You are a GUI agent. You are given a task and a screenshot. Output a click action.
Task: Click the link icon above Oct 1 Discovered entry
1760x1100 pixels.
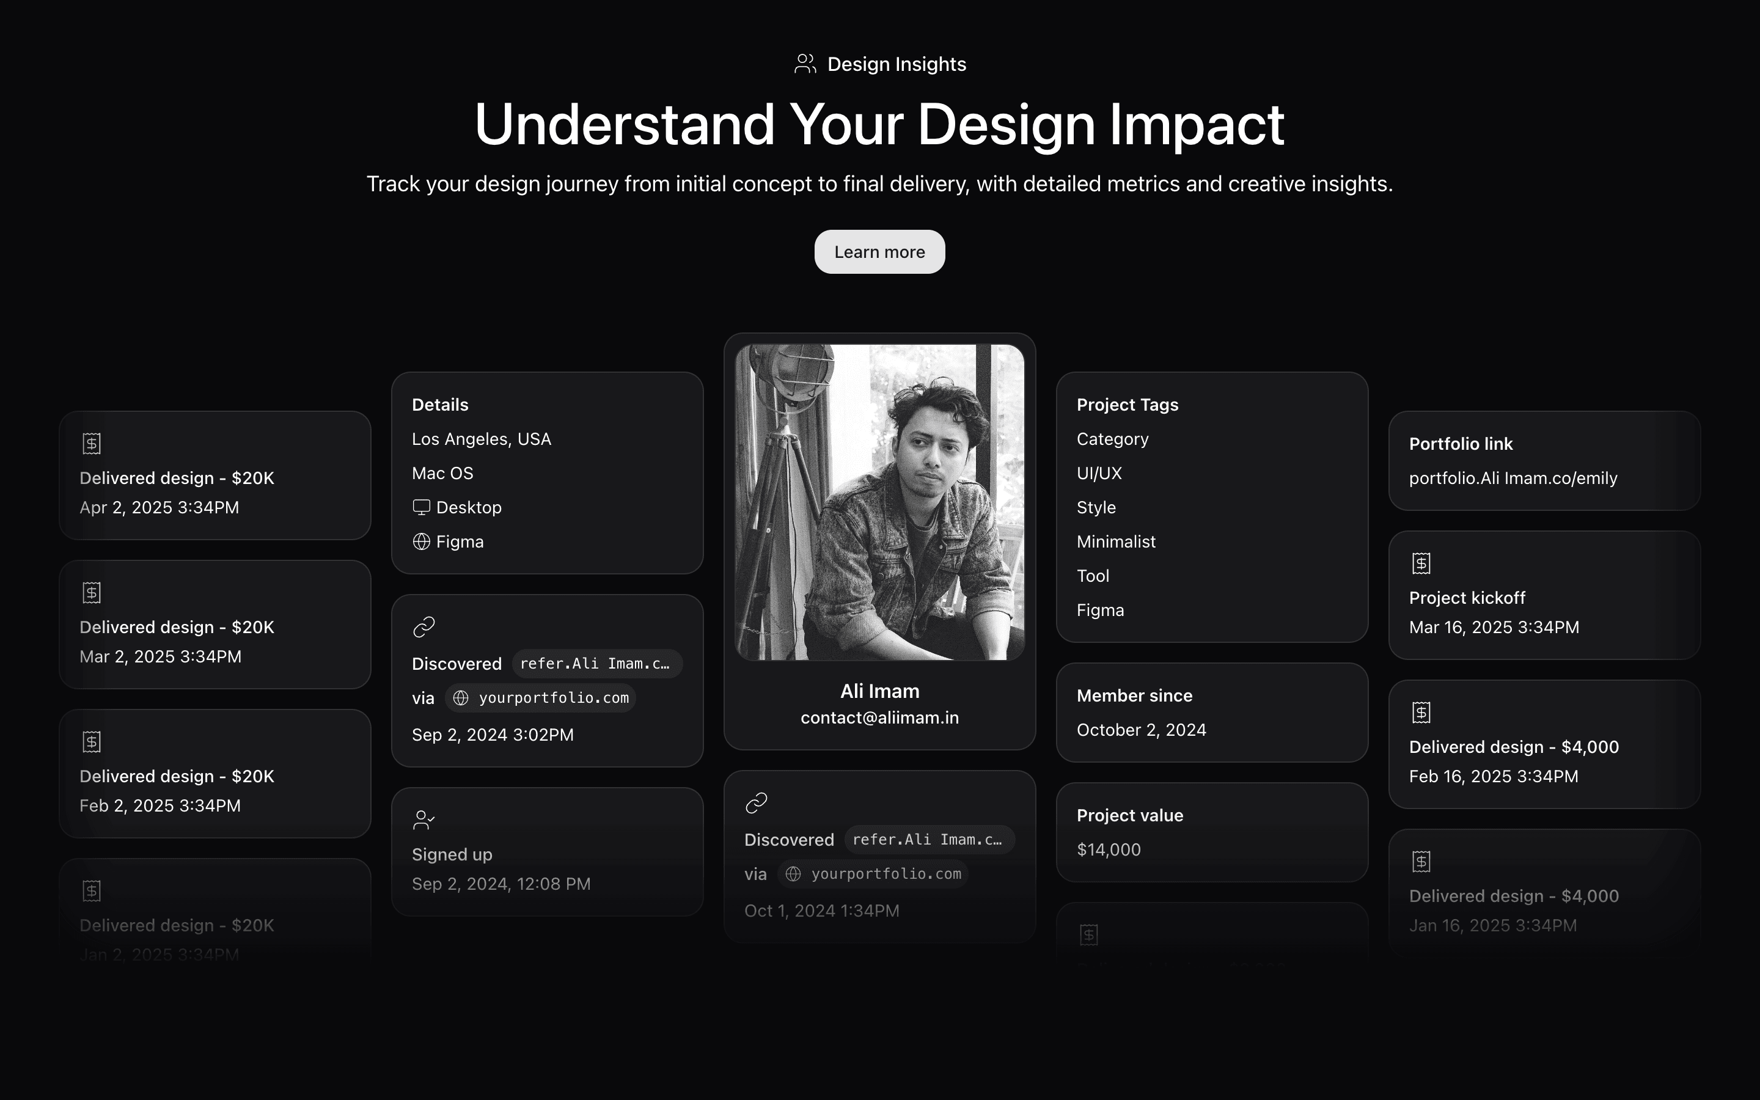[x=757, y=802]
